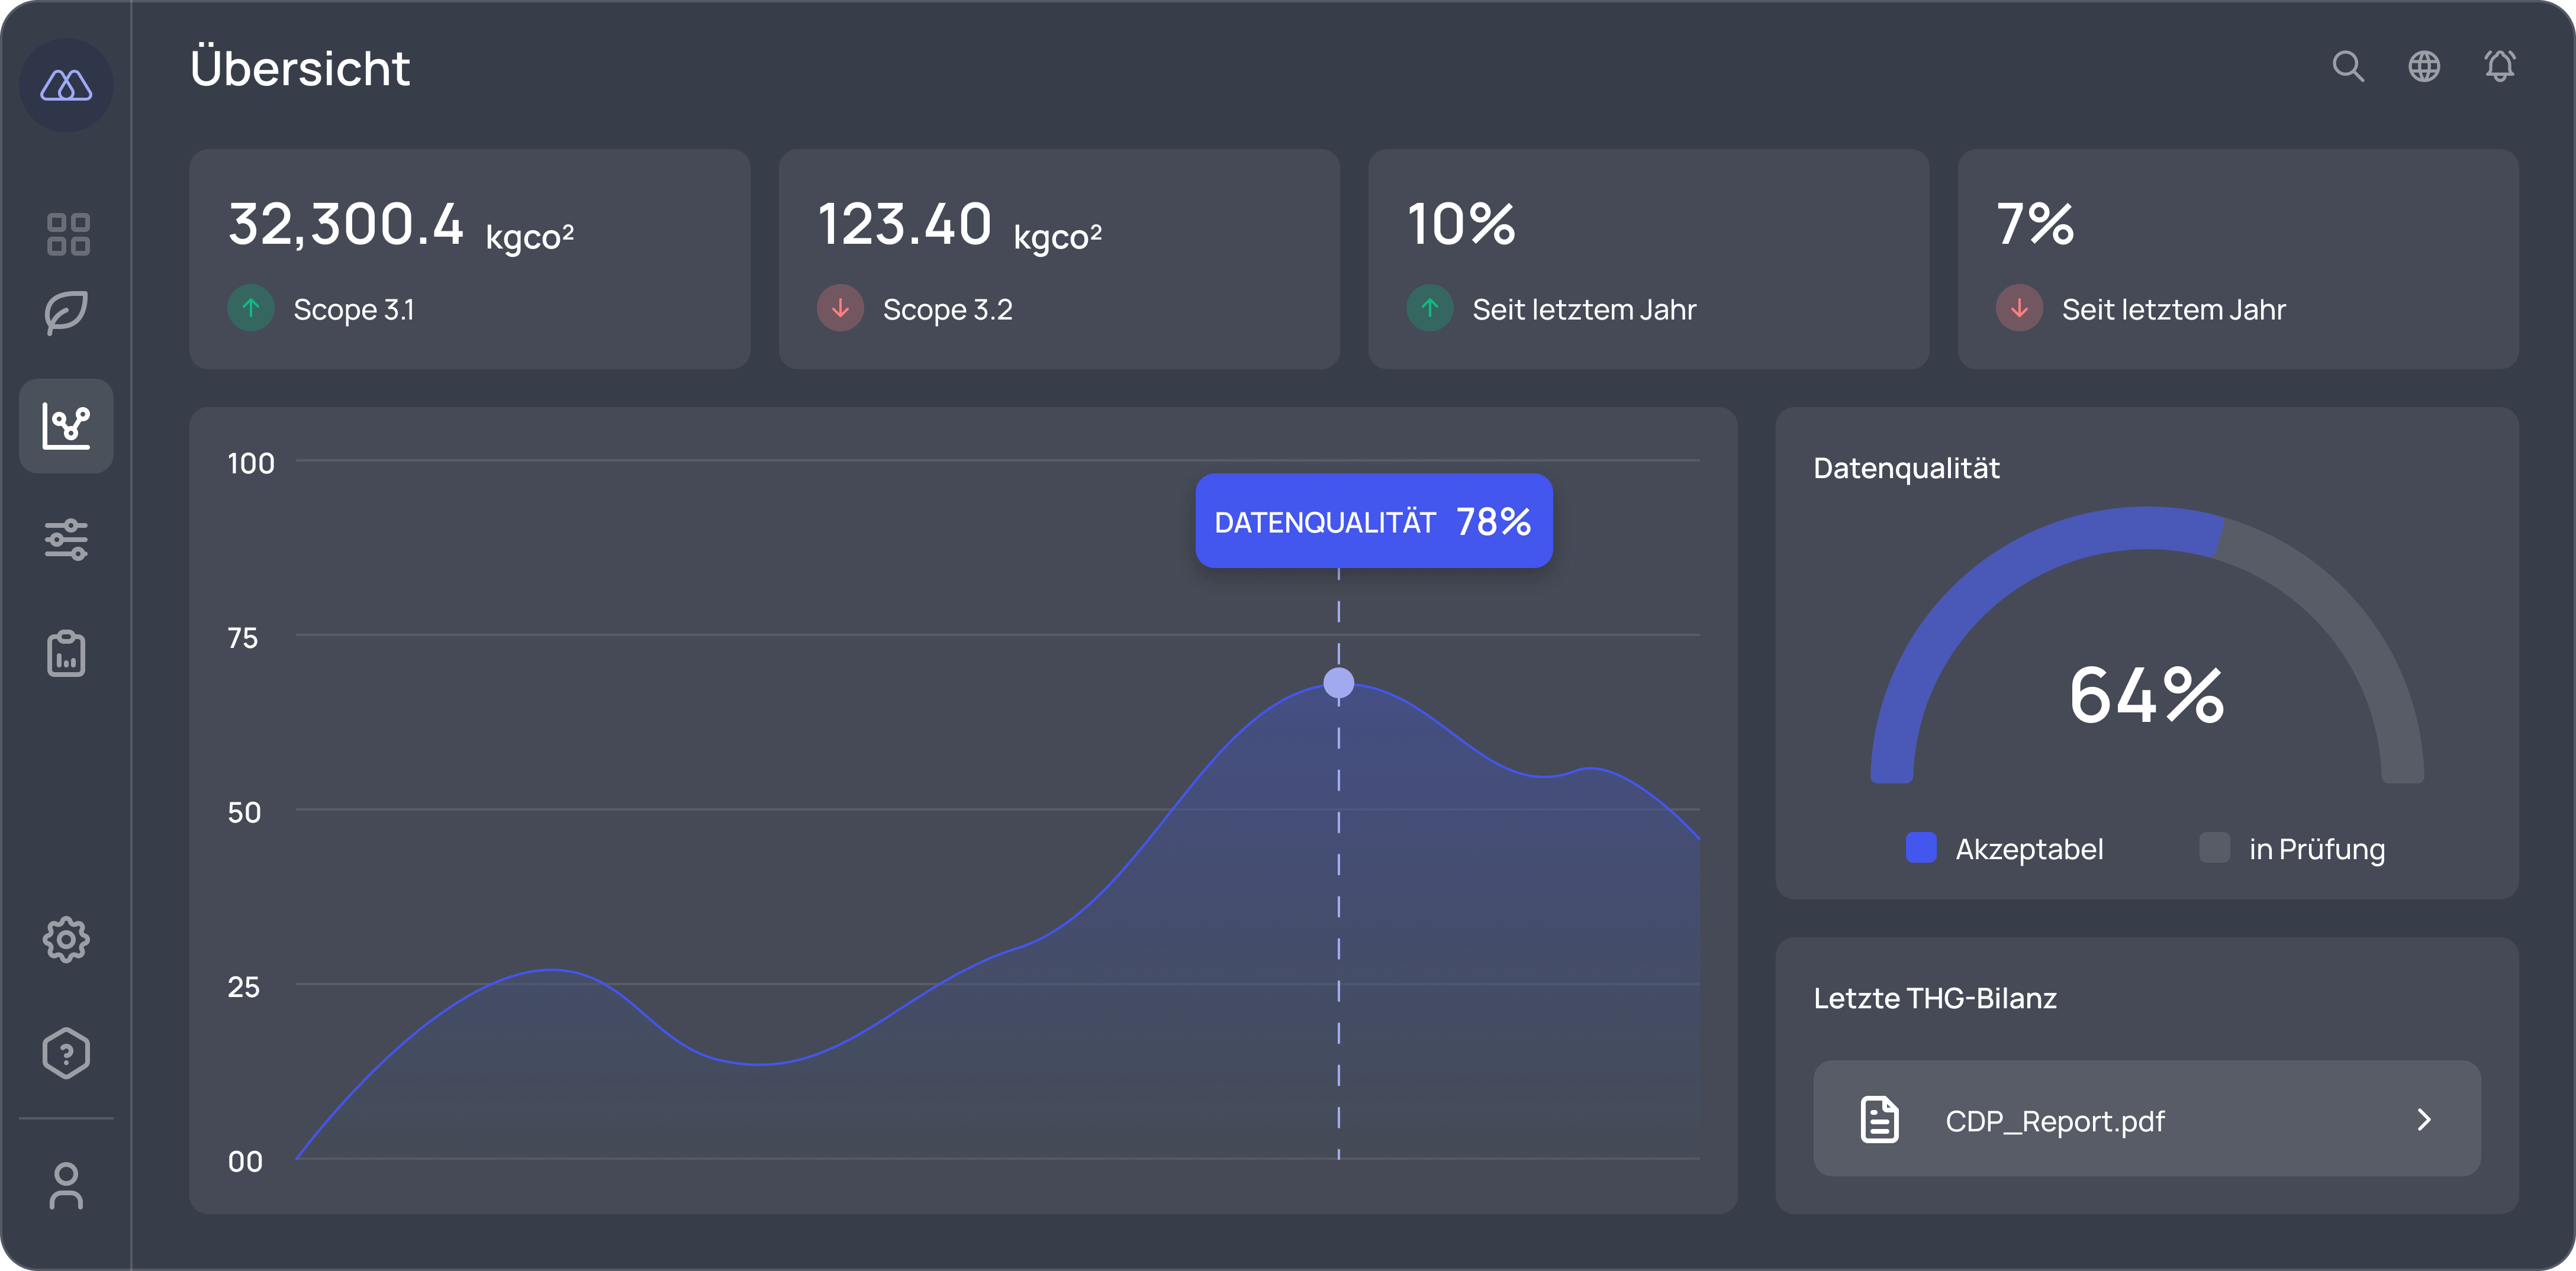Click the 00 y-axis label

click(245, 1161)
